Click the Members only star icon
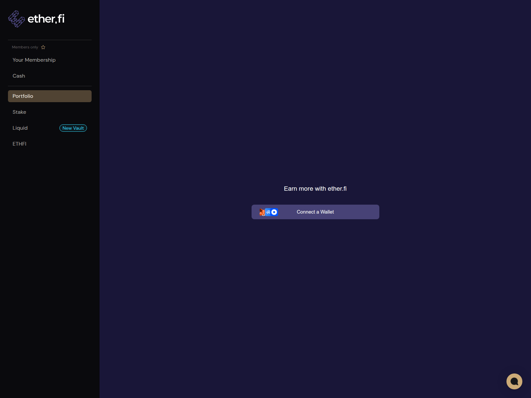Viewport: 531px width, 398px height. pyautogui.click(x=43, y=47)
